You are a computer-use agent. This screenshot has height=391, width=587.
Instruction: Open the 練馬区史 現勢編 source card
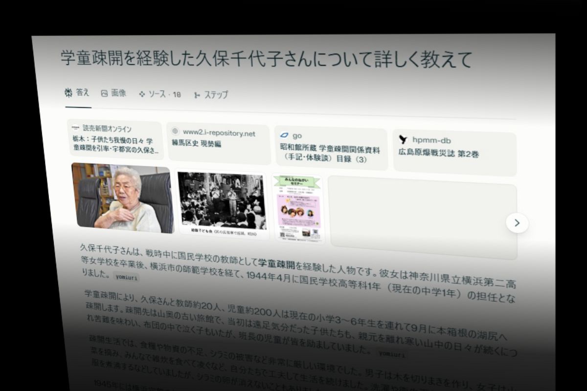coord(217,141)
